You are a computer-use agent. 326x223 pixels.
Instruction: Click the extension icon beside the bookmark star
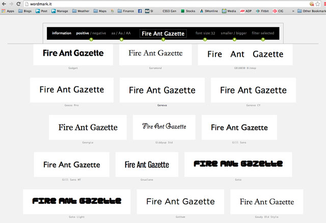pos(312,4)
